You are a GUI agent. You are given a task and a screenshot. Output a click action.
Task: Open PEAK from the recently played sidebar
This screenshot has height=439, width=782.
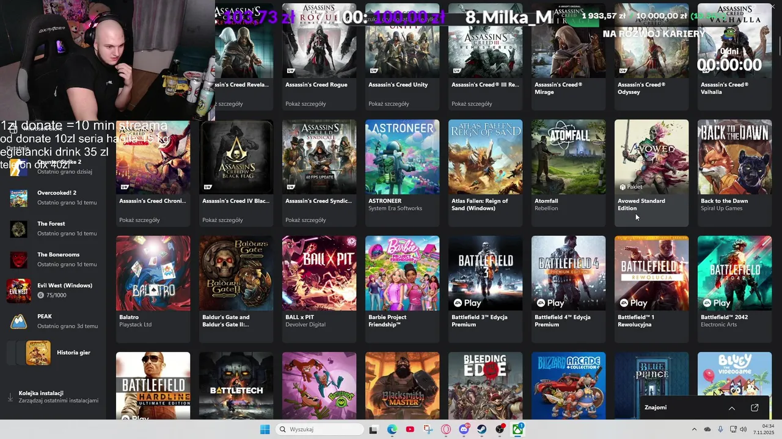tap(54, 321)
